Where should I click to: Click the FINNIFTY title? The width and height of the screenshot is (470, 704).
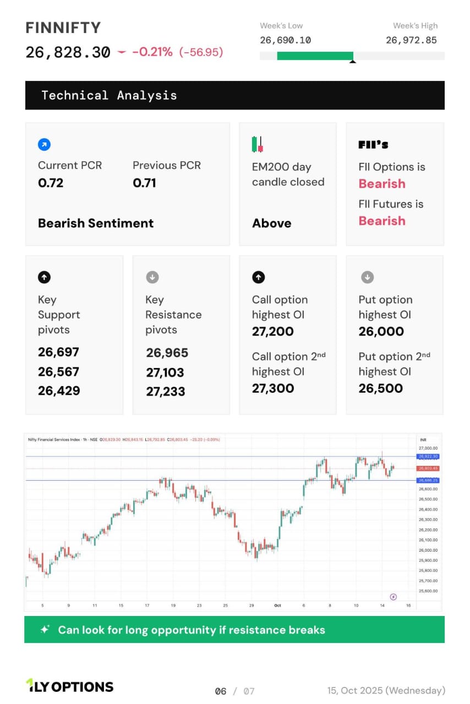tap(63, 28)
